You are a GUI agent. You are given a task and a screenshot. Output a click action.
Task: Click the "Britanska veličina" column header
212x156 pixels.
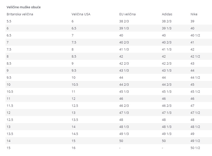pyautogui.click(x=20, y=14)
